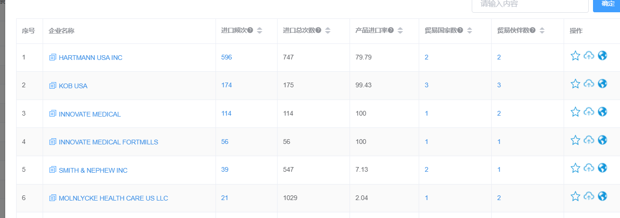The image size is (620, 218).
Task: Show help tooltip icon for 贸易伙伴数
Action: [532, 30]
